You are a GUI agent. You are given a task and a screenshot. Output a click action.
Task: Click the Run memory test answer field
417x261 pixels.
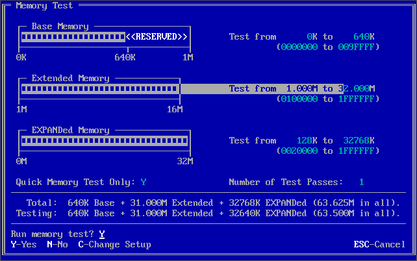click(102, 234)
